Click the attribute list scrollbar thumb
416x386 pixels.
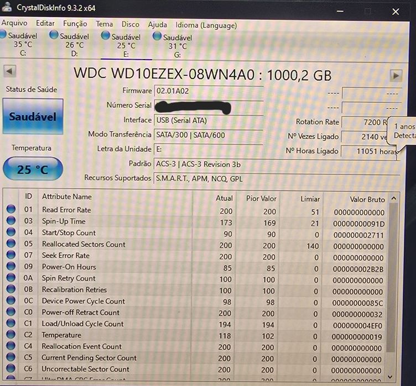(x=393, y=277)
